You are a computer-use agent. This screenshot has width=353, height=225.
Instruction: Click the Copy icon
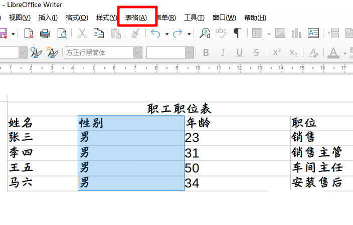(99, 33)
